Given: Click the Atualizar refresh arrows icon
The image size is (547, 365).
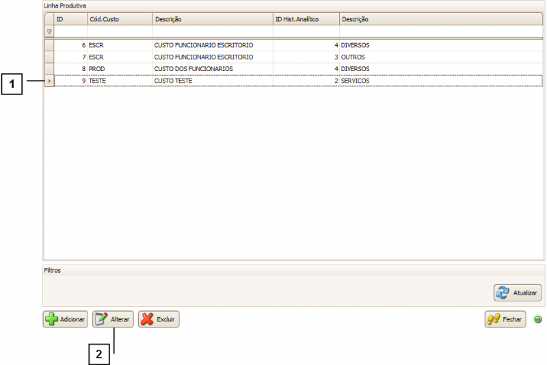Looking at the screenshot, I should [503, 293].
